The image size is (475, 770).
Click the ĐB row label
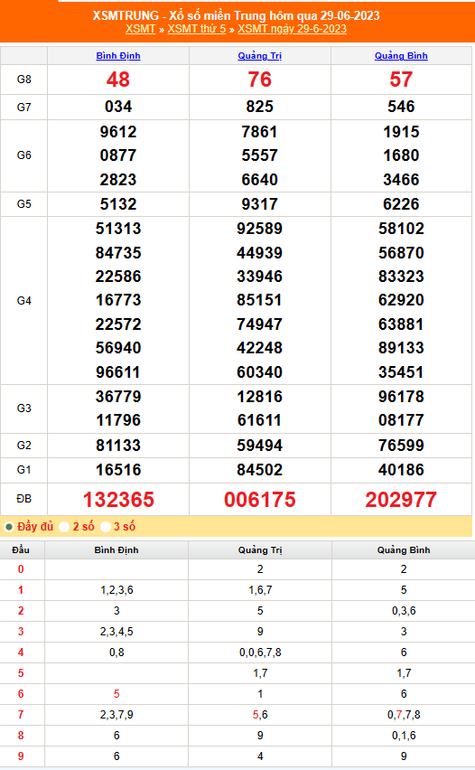click(24, 499)
